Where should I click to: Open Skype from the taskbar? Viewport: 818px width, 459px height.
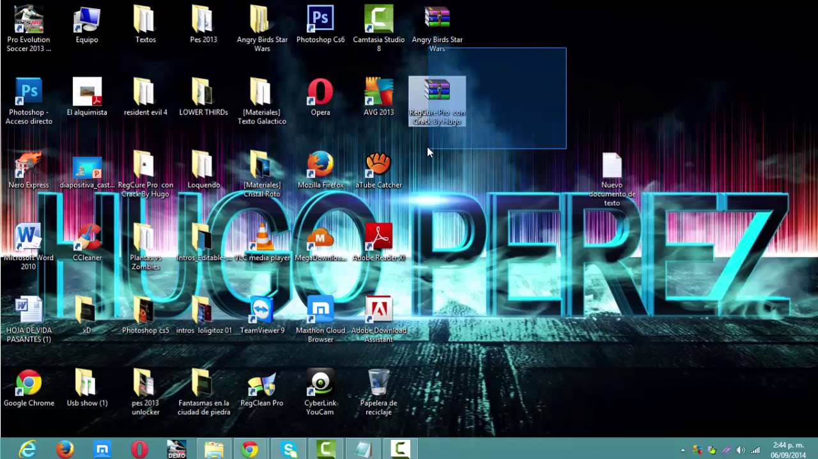288,449
